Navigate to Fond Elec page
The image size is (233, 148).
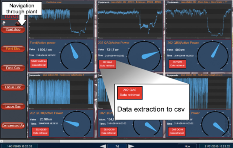[13, 48]
